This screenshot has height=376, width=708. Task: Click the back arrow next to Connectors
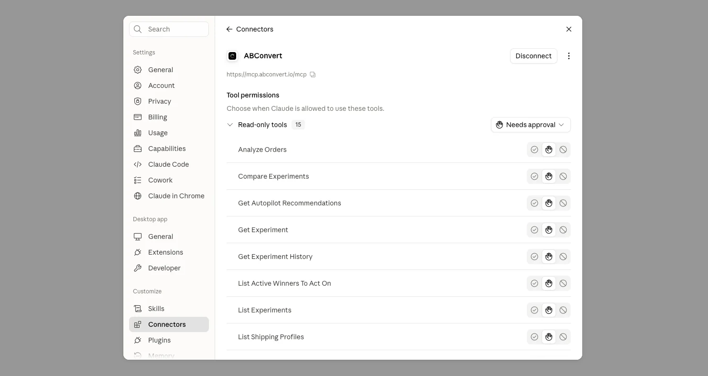tap(229, 29)
